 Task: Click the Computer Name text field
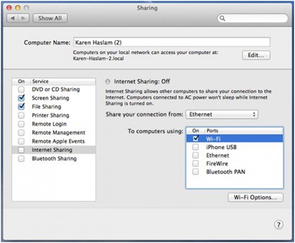[172, 42]
